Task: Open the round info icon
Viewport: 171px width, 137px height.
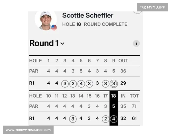Action: (x=136, y=43)
